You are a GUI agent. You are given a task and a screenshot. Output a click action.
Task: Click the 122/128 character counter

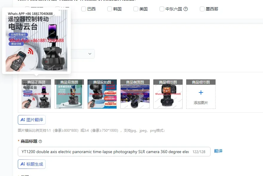pos(199,152)
